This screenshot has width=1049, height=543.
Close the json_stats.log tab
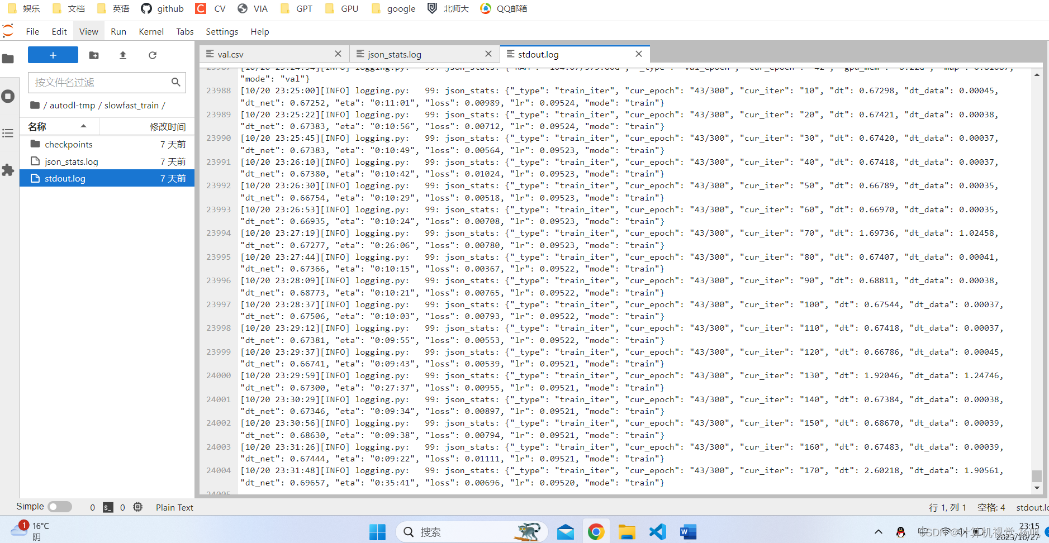(488, 54)
